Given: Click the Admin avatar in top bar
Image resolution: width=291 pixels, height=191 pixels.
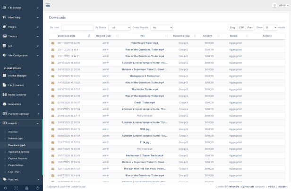Looking at the screenshot, I should [274, 5].
